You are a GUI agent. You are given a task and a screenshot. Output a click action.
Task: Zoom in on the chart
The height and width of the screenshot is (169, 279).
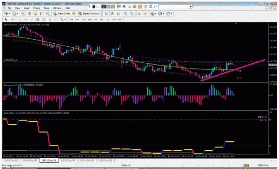(x=125, y=13)
